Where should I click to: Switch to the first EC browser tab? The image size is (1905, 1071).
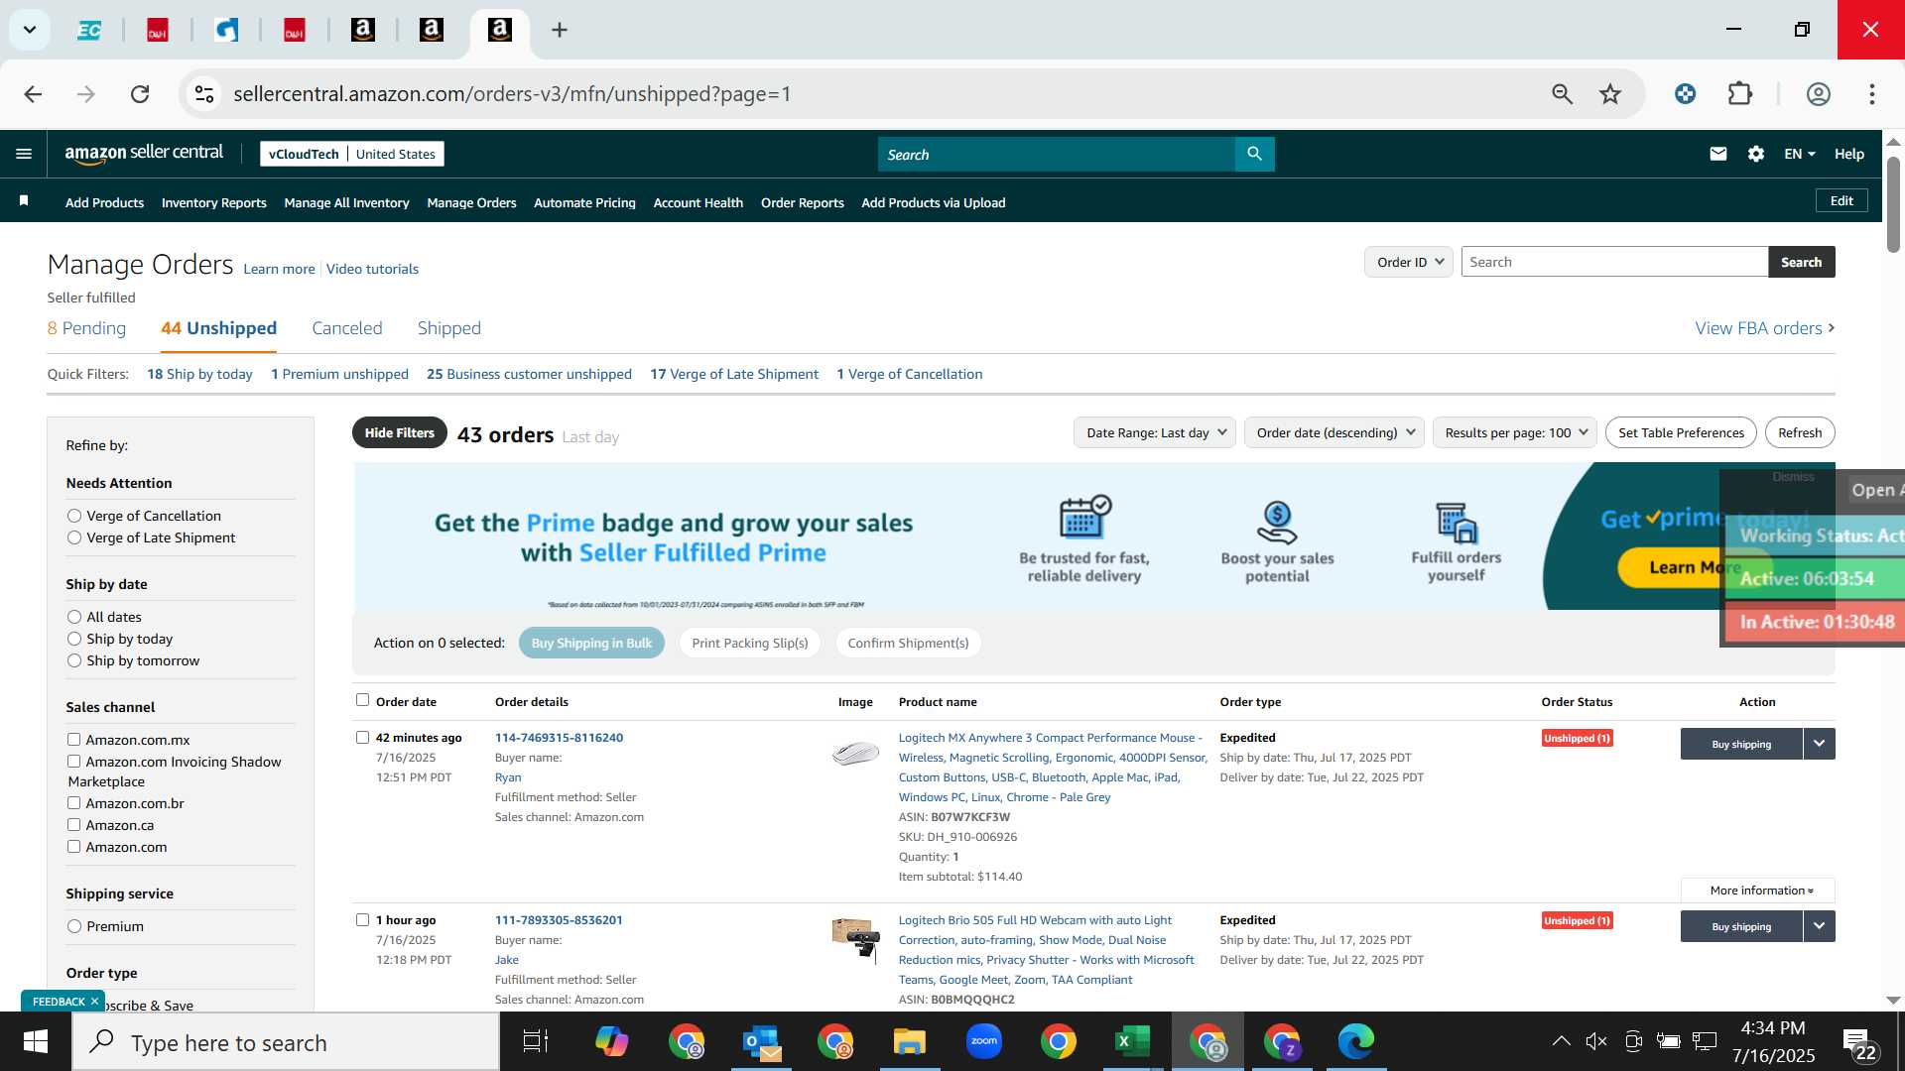click(89, 30)
